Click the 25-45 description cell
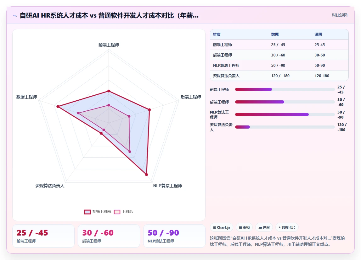The image size is (361, 260). tap(319, 45)
